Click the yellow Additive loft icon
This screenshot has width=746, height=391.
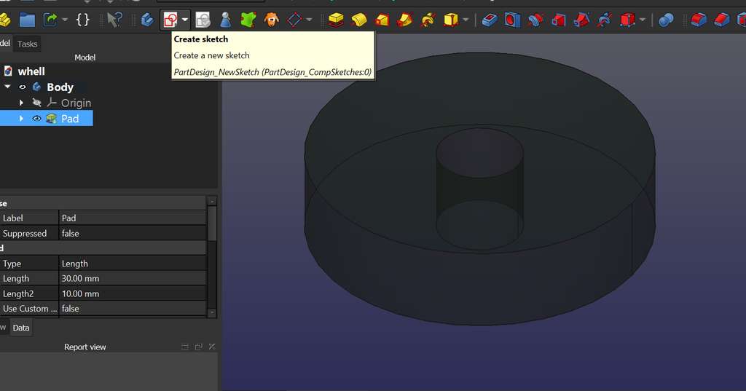click(382, 20)
